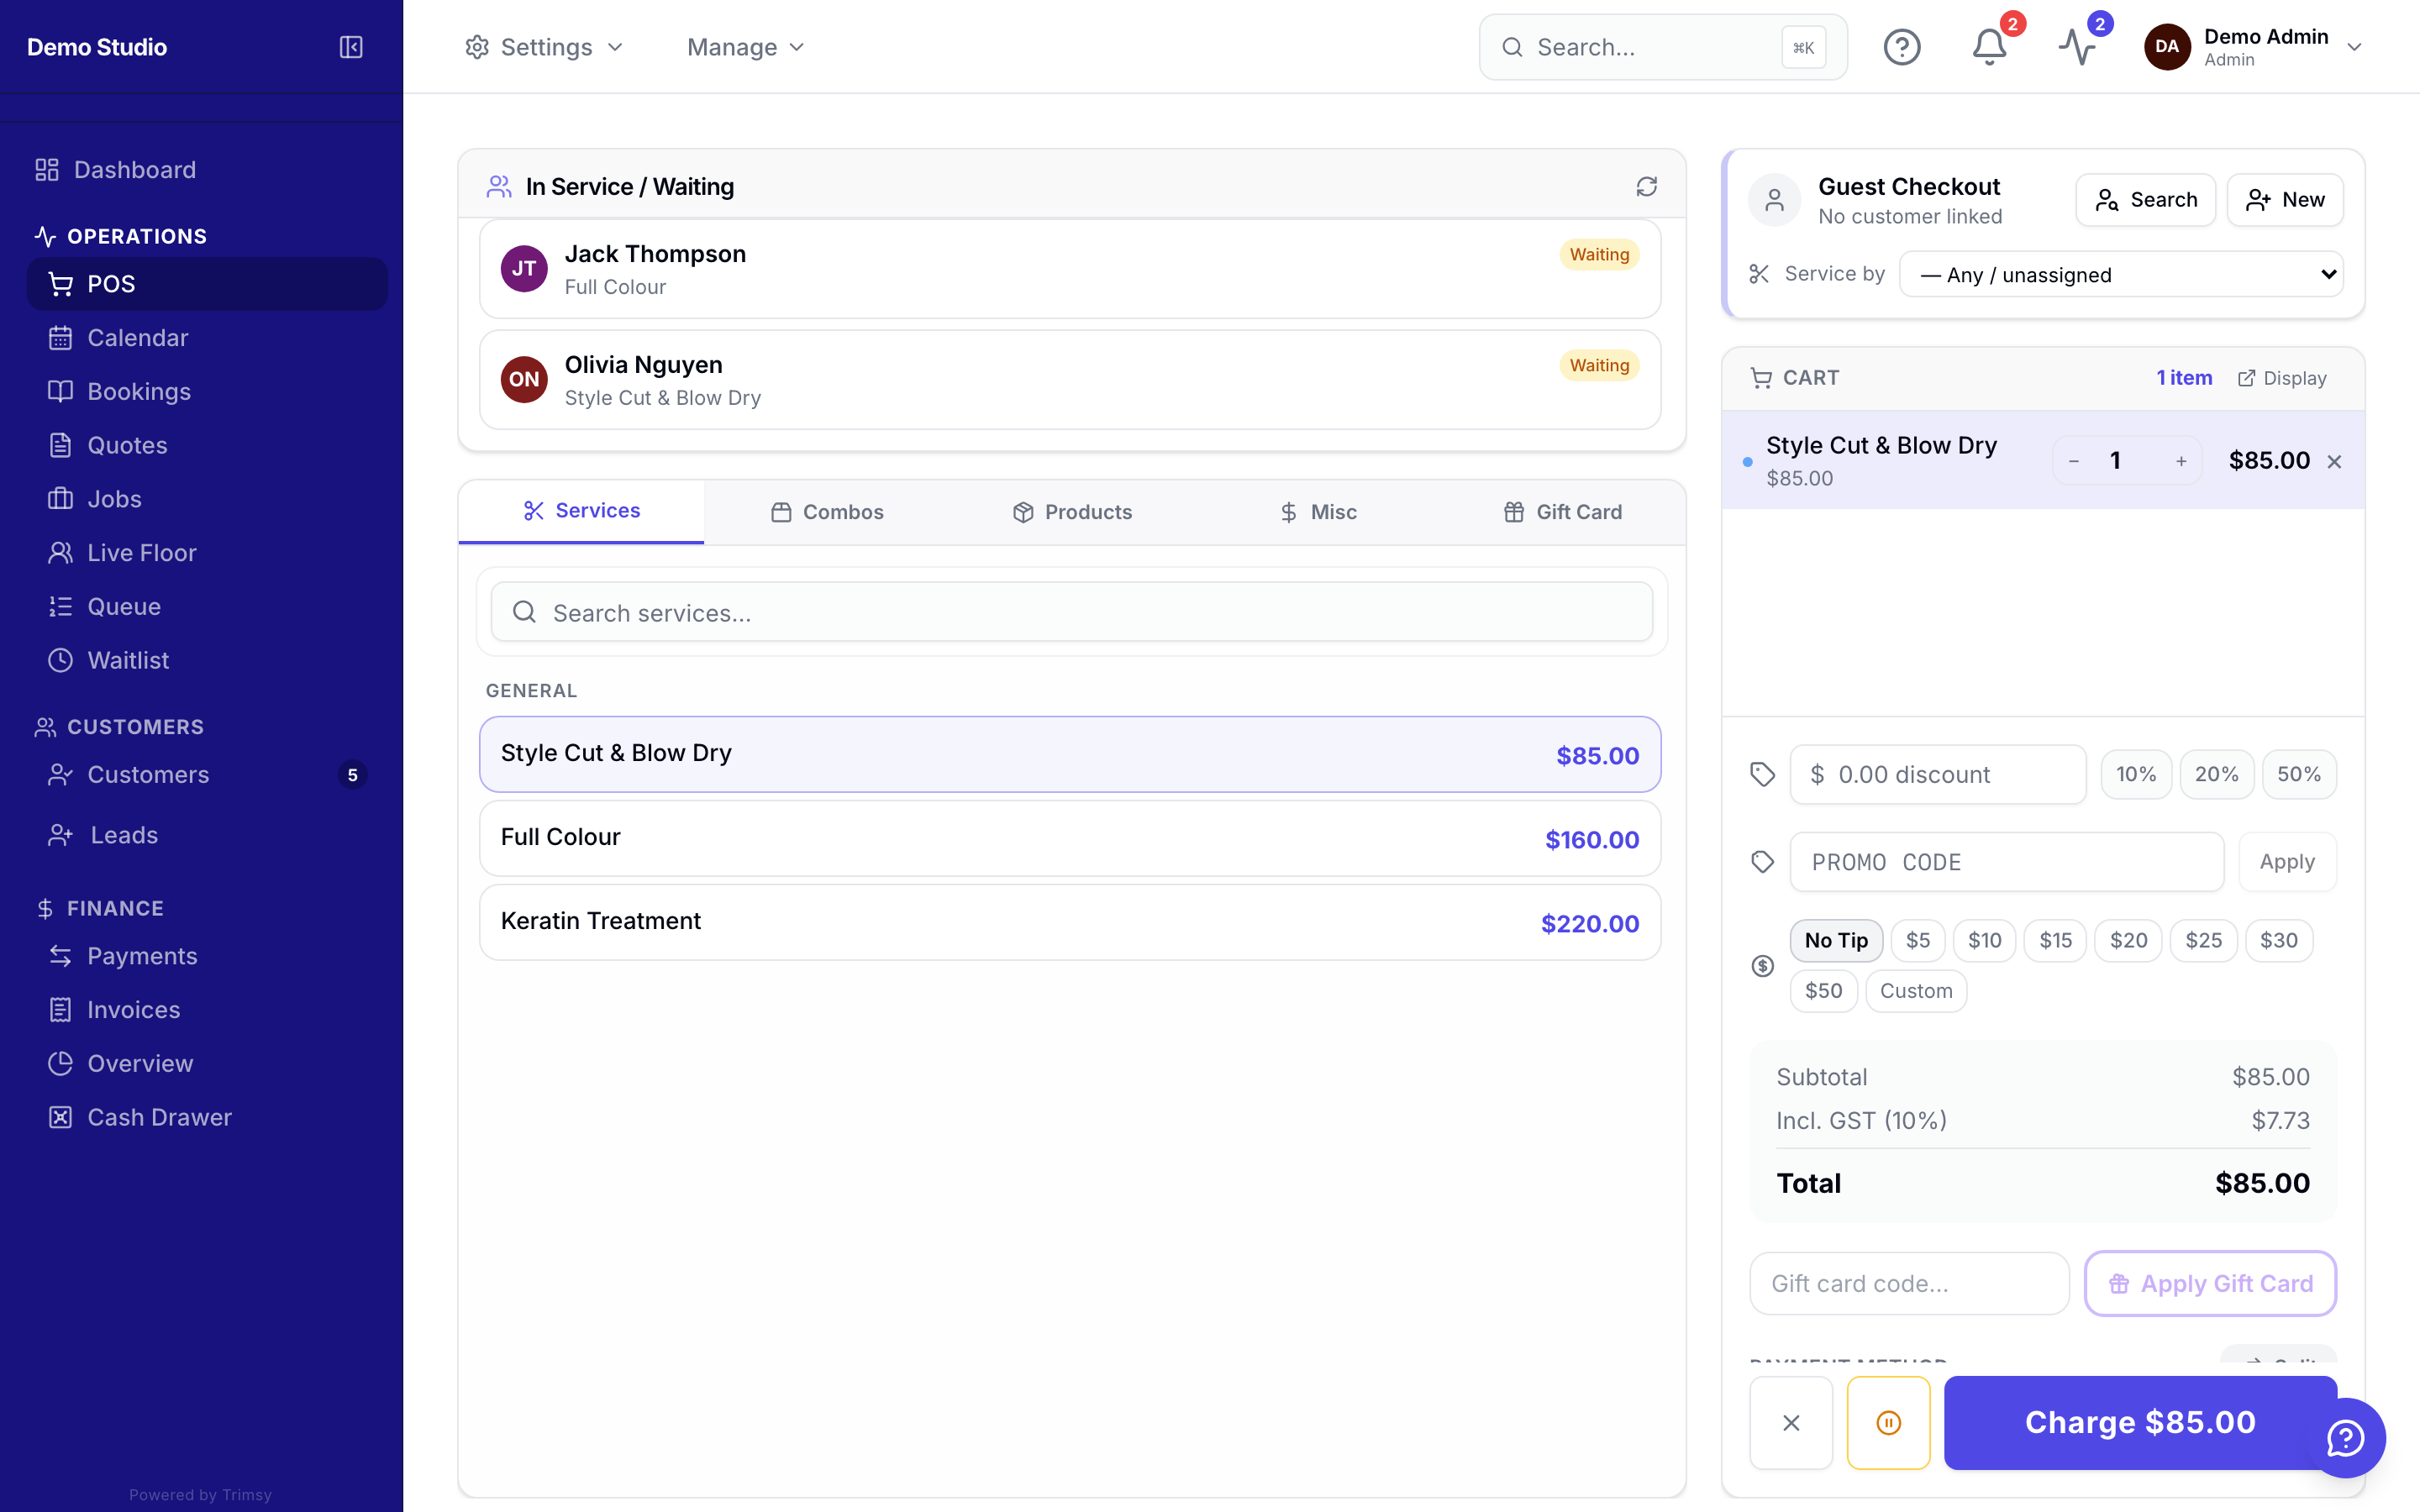The image size is (2420, 1512).
Task: Expand the Manage dropdown
Action: [x=745, y=47]
